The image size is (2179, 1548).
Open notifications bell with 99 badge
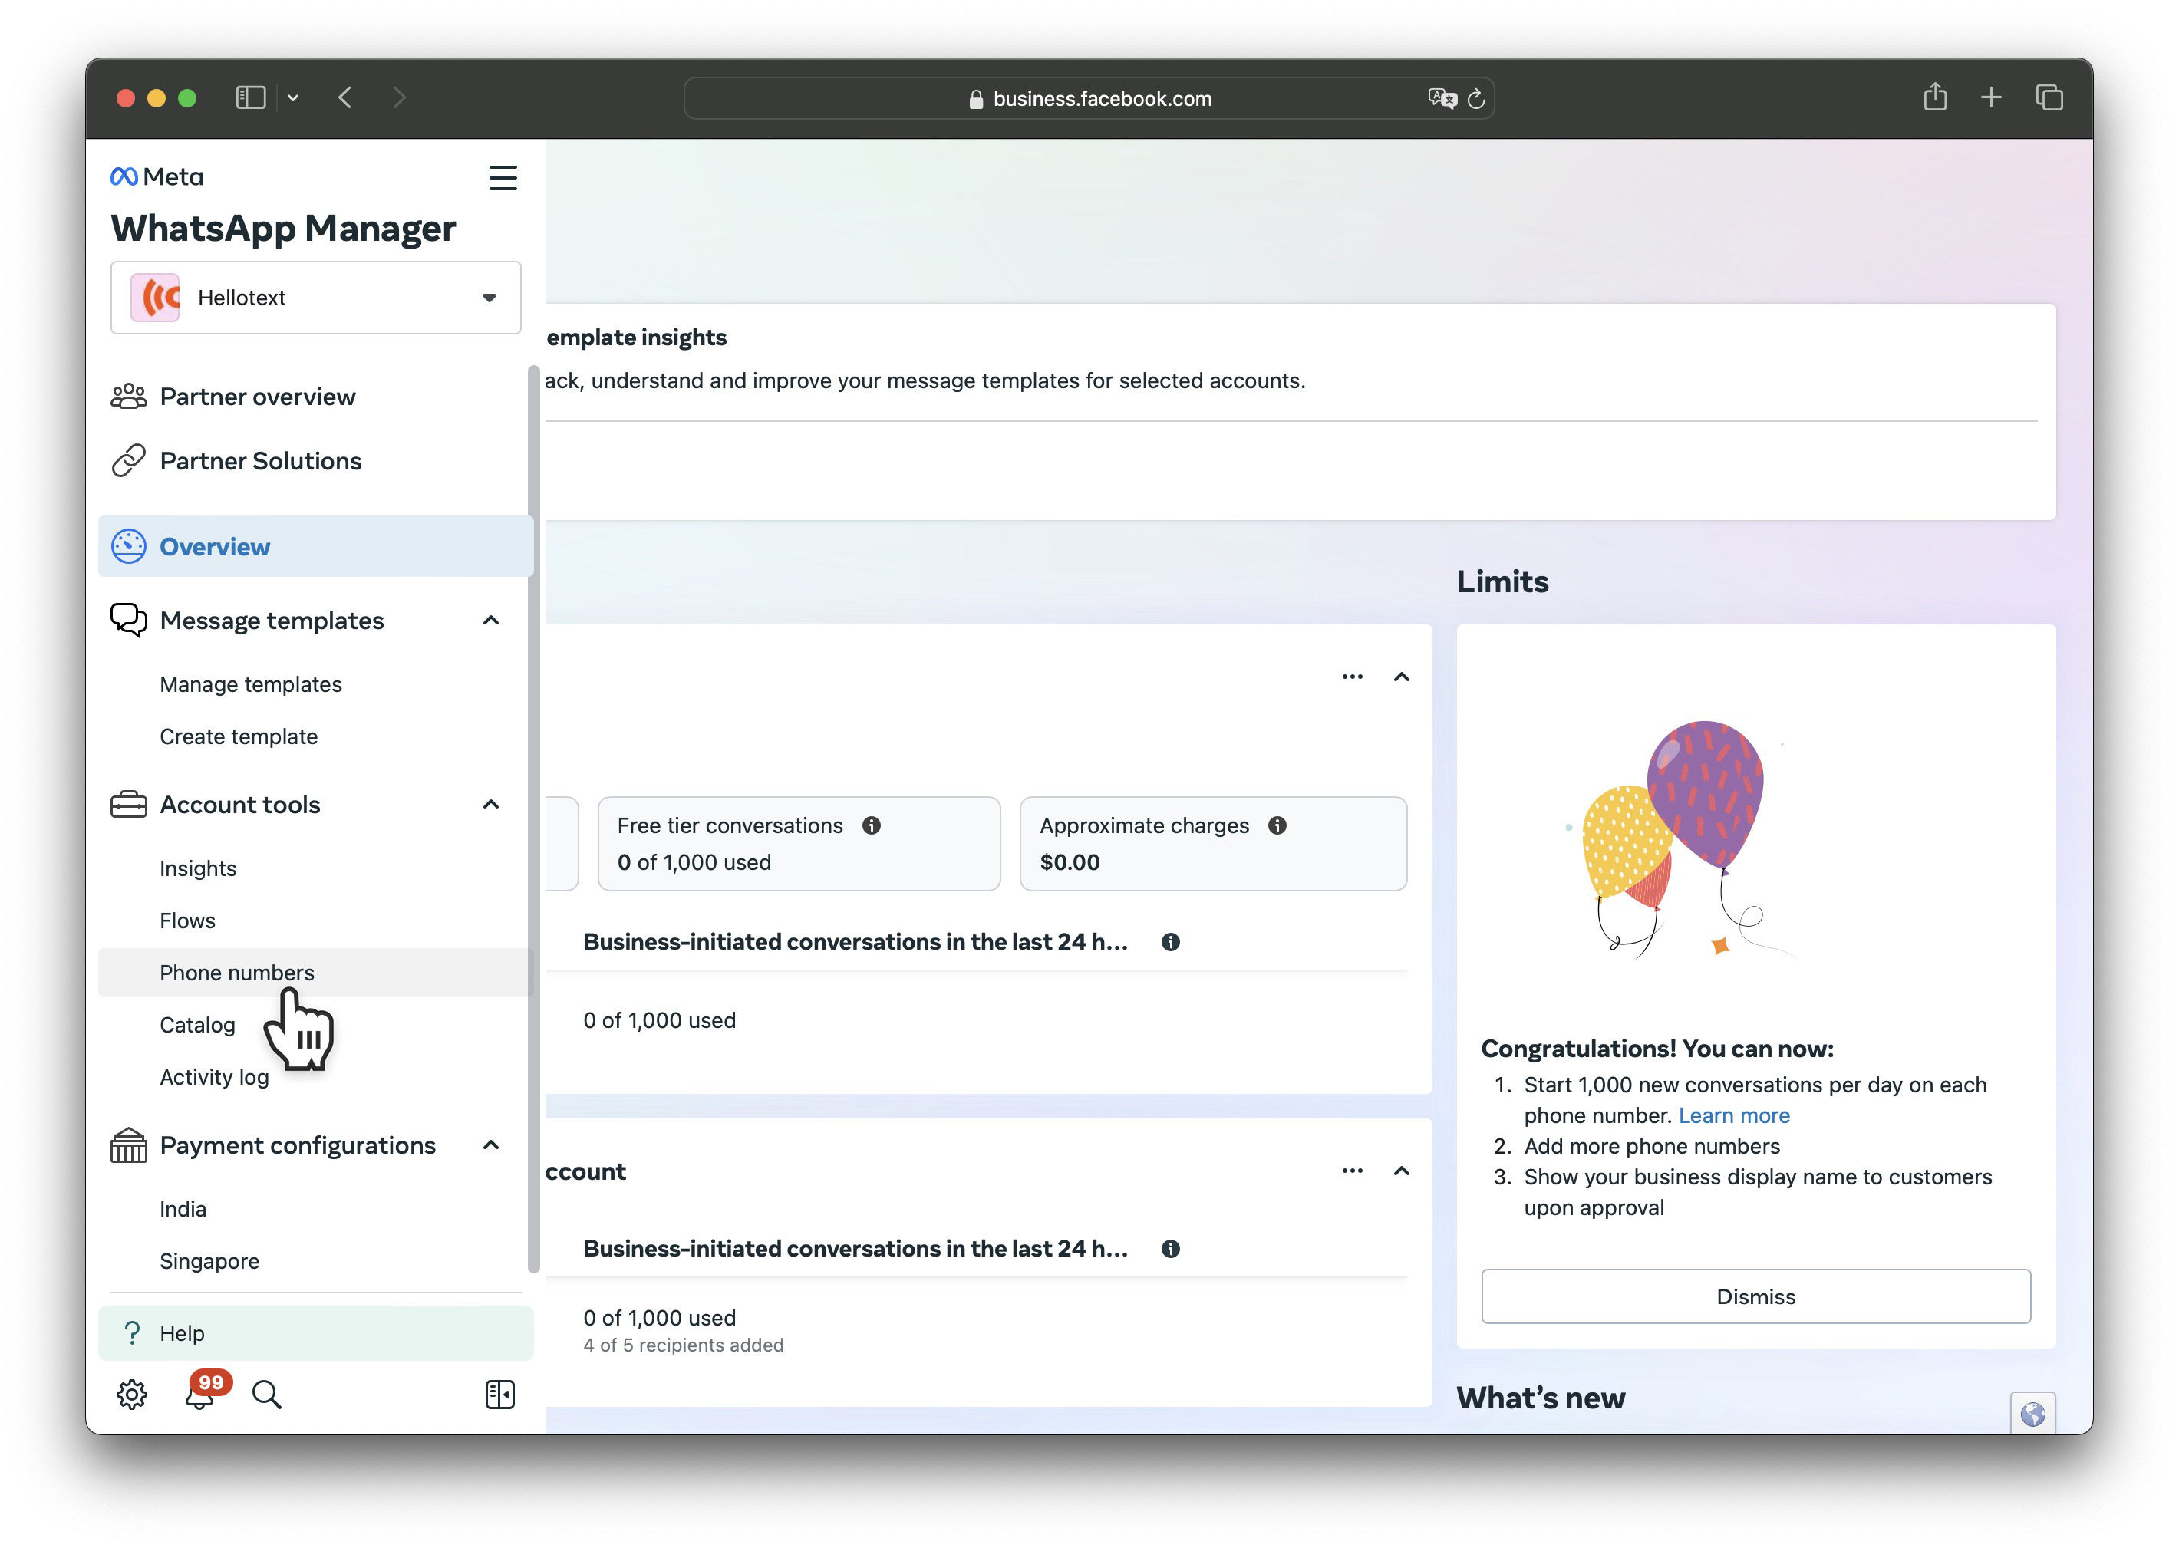point(200,1395)
